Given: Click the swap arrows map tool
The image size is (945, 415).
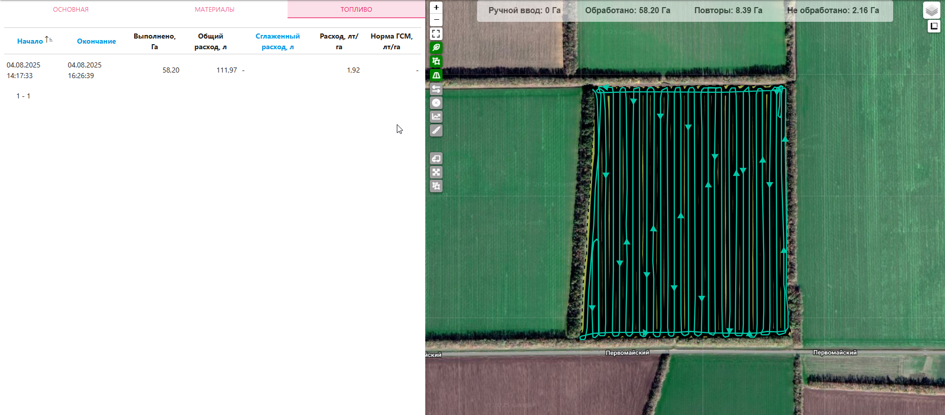Looking at the screenshot, I should coord(436,89).
